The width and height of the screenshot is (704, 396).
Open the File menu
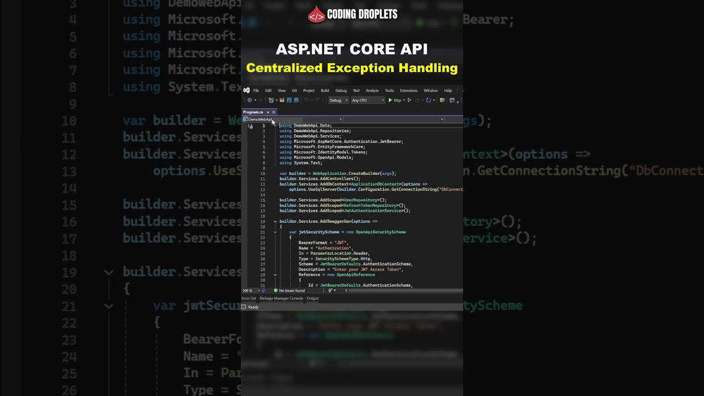256,91
